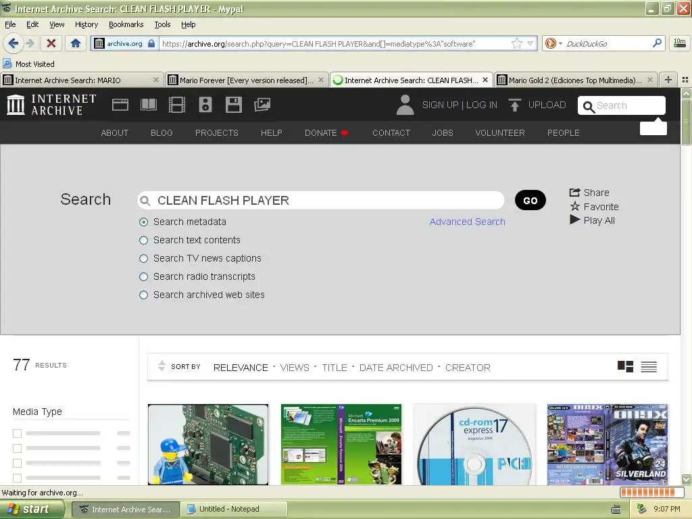Select Search TV news captions option
Viewport: 692px width, 519px height.
pos(143,258)
